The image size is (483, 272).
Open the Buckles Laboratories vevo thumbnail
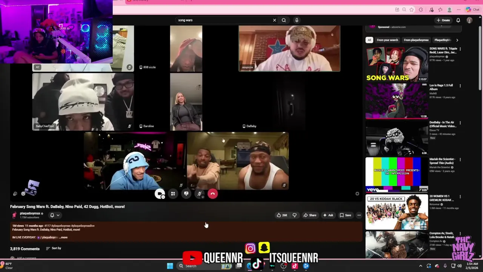coord(397,175)
